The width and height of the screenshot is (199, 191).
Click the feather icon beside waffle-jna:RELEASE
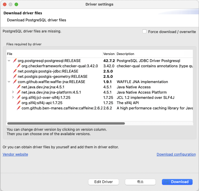(15, 82)
